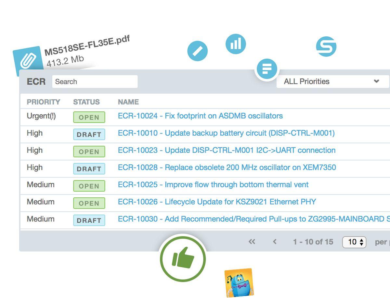Click the sort lines circle icon
This screenshot has height=298, width=390.
267,69
